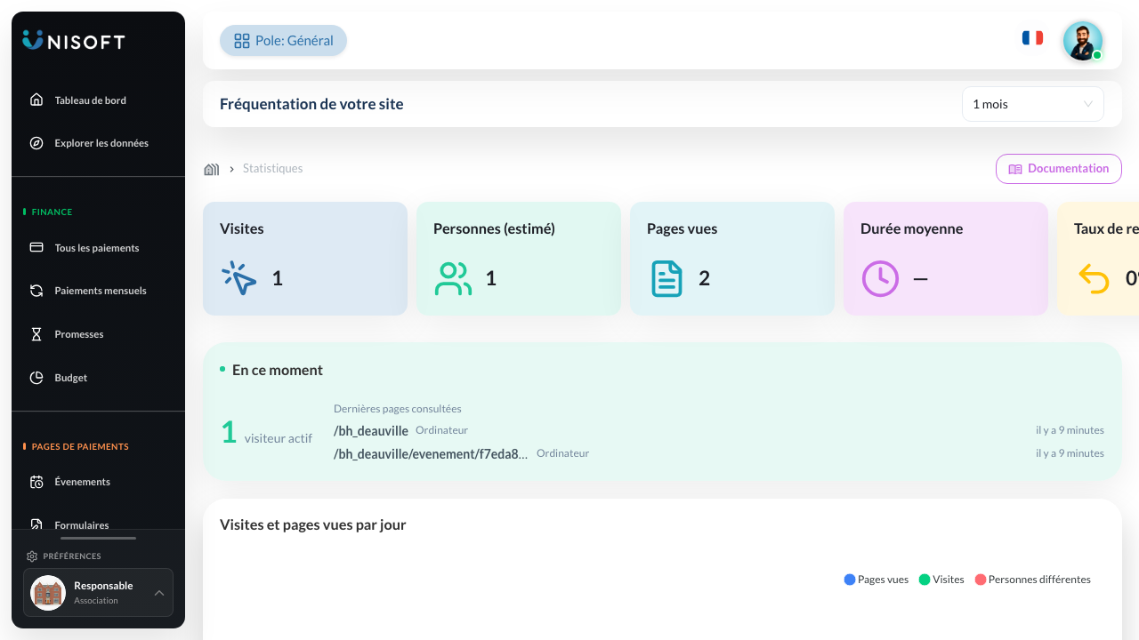Screen dimensions: 1139x640
Task: Click the calendar icon for Évenements
Action: (36, 482)
